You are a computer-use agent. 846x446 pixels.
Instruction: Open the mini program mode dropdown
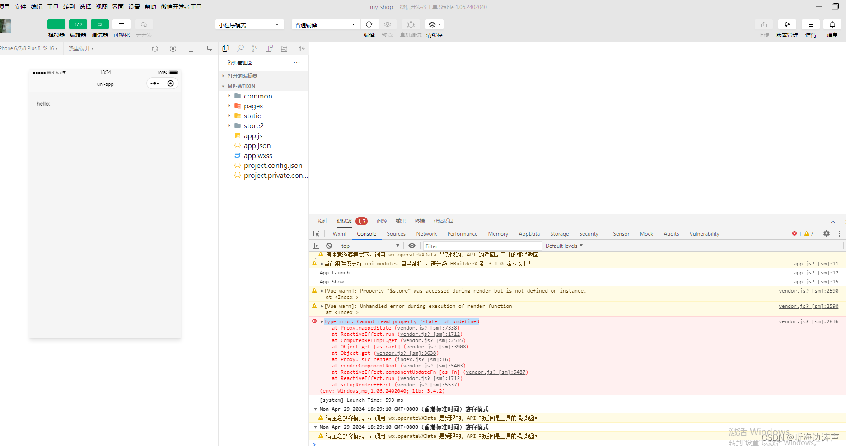click(x=249, y=25)
